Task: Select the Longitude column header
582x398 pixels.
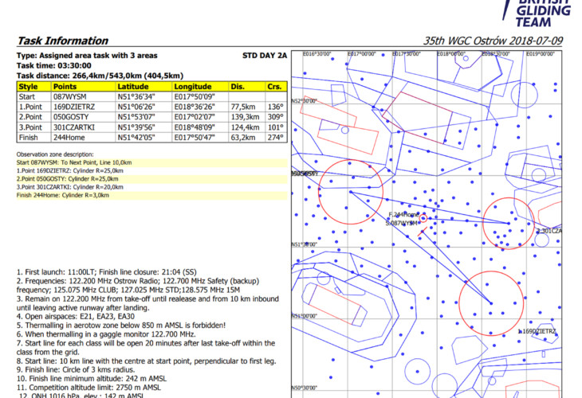Action: (x=193, y=86)
